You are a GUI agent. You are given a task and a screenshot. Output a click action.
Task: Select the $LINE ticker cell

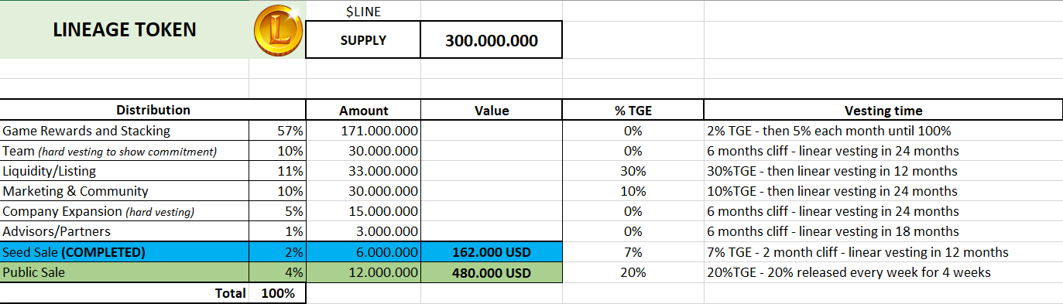[363, 12]
